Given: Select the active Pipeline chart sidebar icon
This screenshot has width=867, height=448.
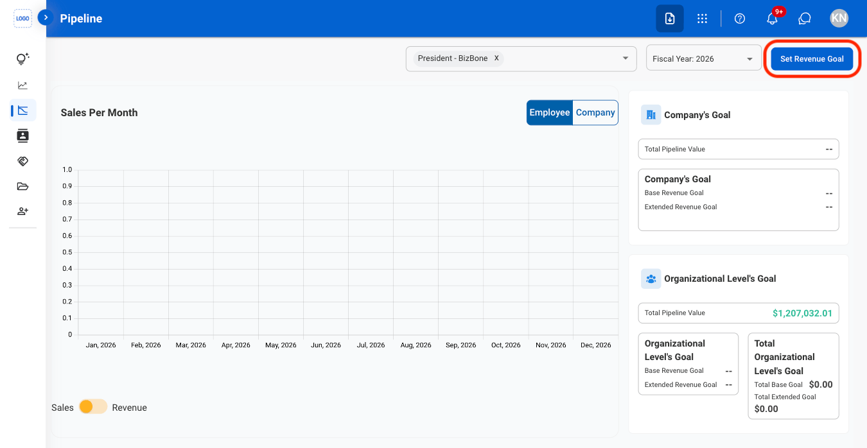Looking at the screenshot, I should pyautogui.click(x=23, y=110).
